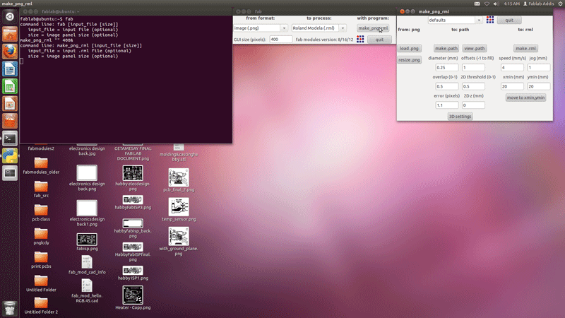This screenshot has height=318, width=565.
Task: Select temp_sensor.png thumbnail
Action: coord(179,206)
